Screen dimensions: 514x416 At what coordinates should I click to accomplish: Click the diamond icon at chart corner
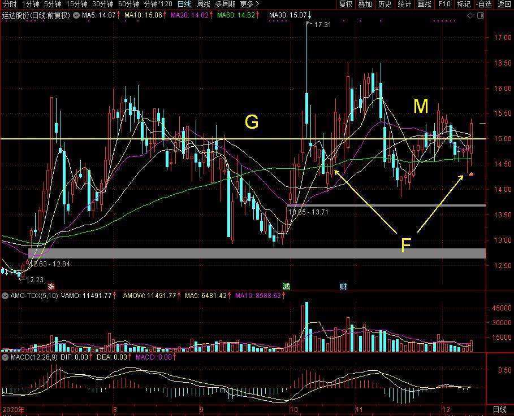pos(470,15)
